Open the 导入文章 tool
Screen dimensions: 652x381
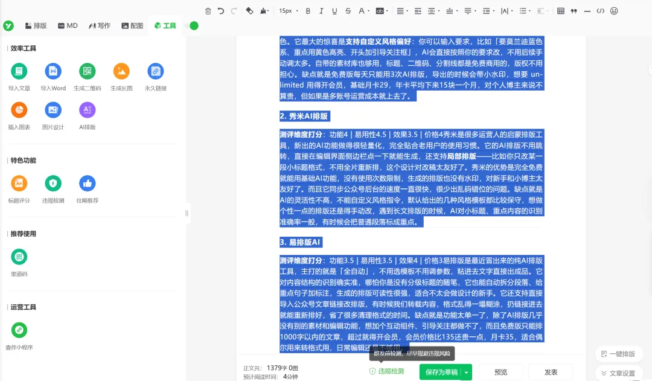(19, 77)
